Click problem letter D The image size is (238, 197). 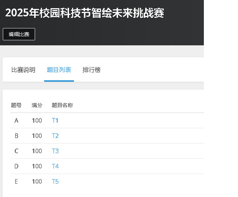(16, 166)
